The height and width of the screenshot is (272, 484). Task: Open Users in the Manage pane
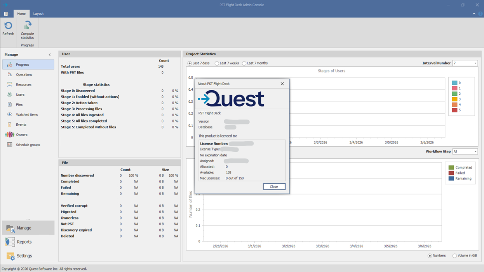point(28,95)
